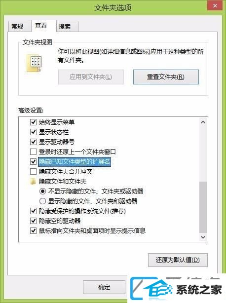The height and width of the screenshot is (303, 226).
Task: Click the folder view icon in 文件夹视图
Action: 34,63
